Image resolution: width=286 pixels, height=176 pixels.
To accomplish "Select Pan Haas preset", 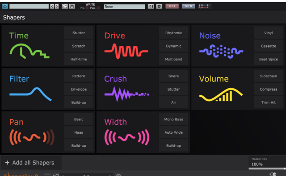I will 79,132.
